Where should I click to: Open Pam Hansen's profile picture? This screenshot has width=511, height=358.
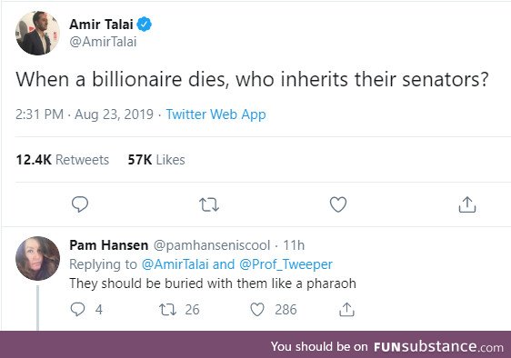click(37, 258)
